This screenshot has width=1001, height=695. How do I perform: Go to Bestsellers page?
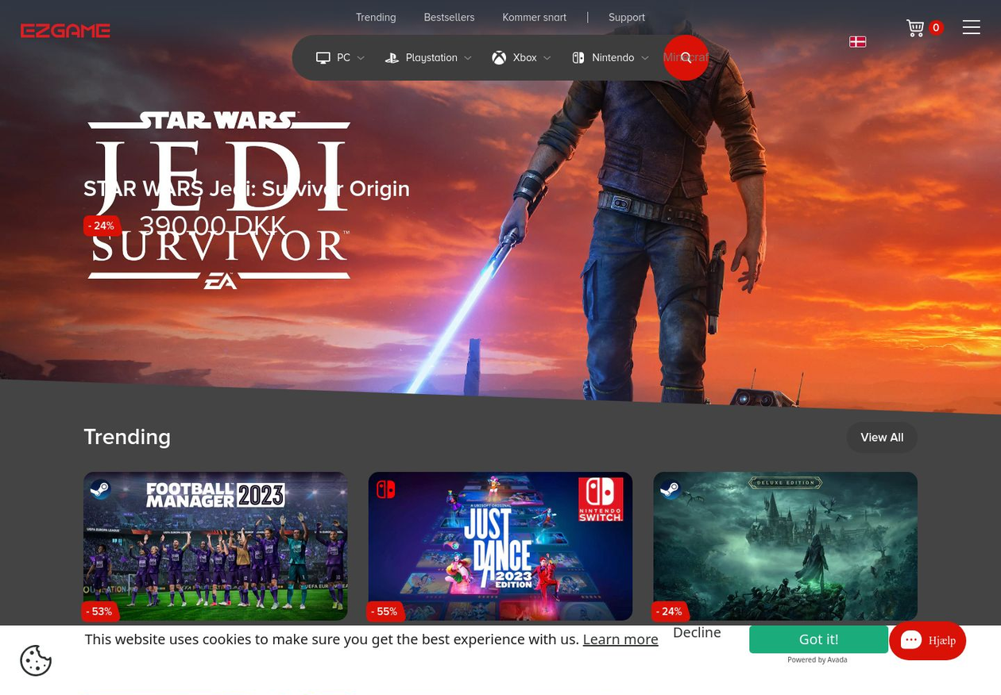coord(449,17)
